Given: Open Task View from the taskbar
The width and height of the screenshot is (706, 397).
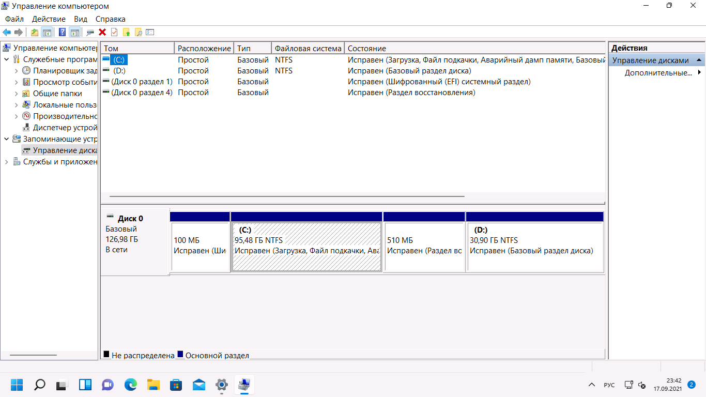Looking at the screenshot, I should (x=62, y=385).
